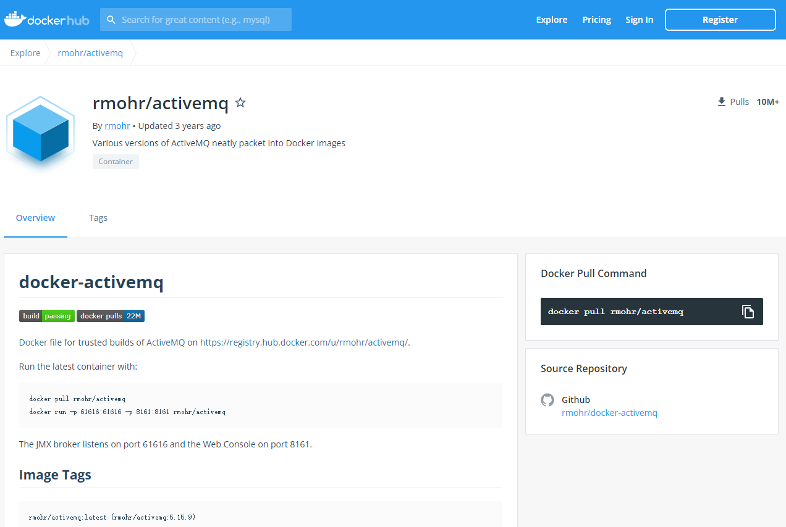Click the search magnifier icon
The height and width of the screenshot is (527, 786).
pos(111,19)
